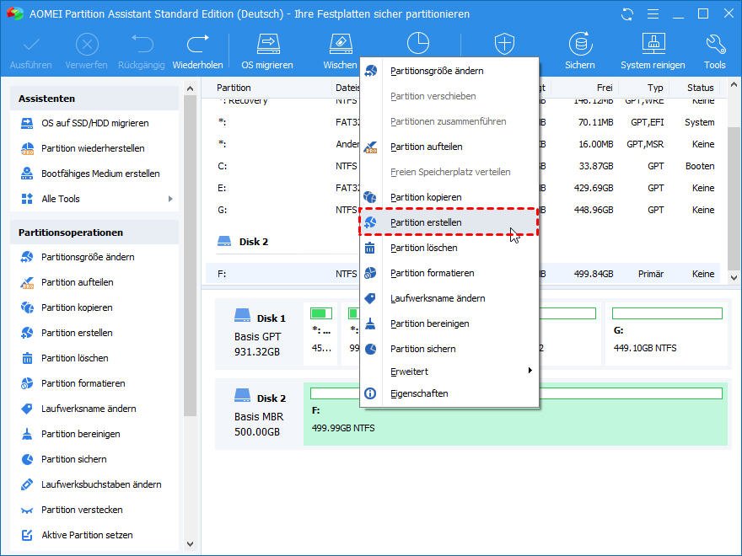742x556 pixels.
Task: Click Laufwerksbuchstaben ändern in the sidebar
Action: (101, 484)
